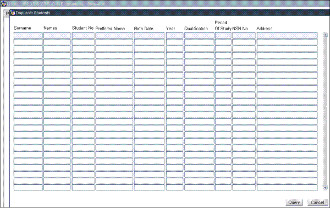Image resolution: width=330 pixels, height=208 pixels.
Task: Click the main application title bar icon
Action: pos(4,4)
